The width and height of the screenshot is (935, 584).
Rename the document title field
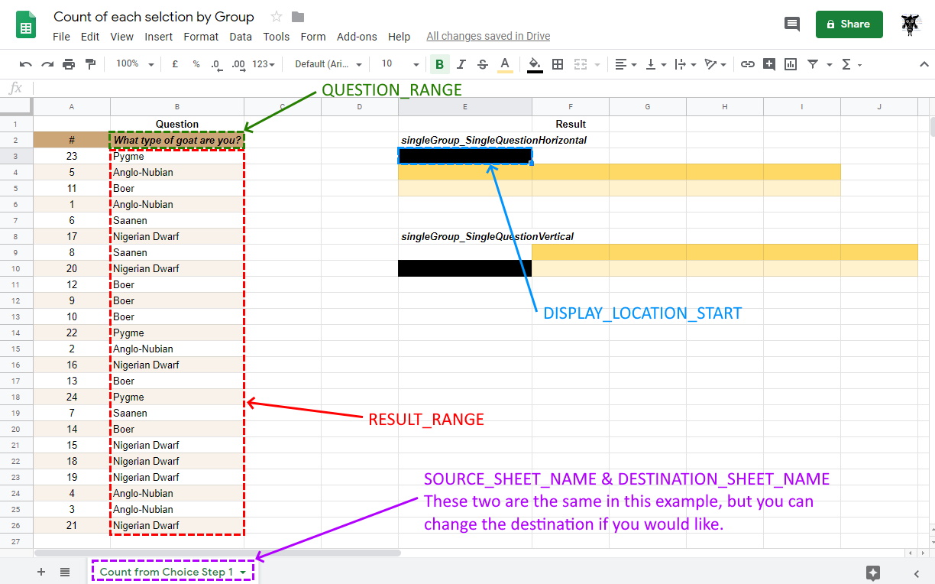(x=154, y=16)
